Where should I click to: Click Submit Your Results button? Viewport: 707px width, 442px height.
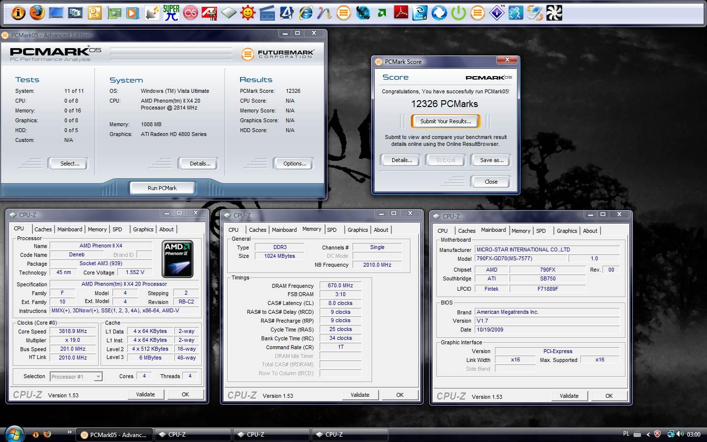445,121
